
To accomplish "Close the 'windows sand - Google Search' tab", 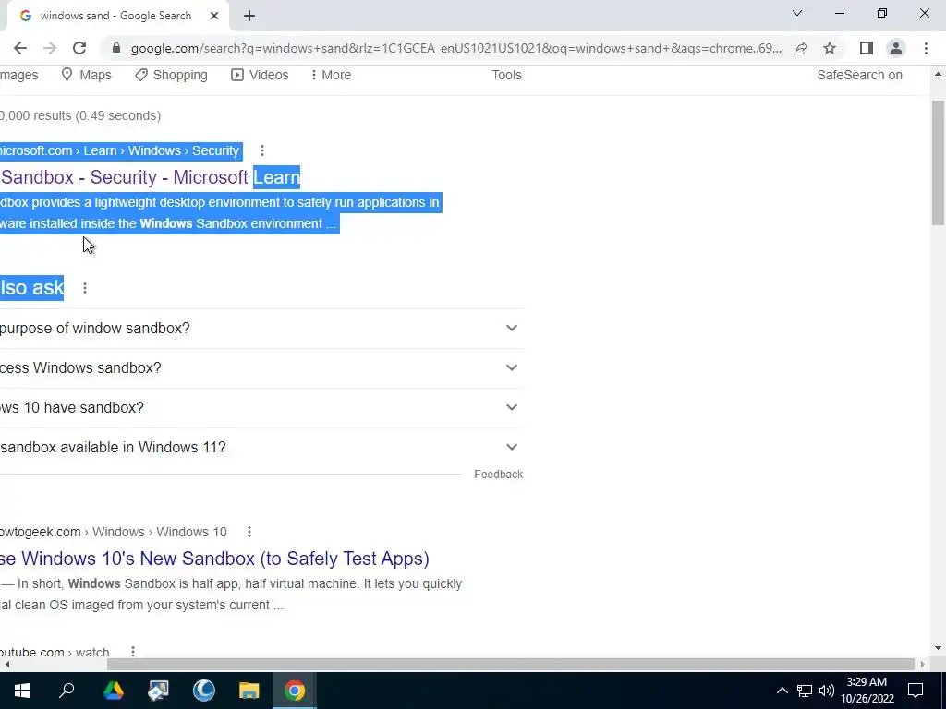I will [x=214, y=17].
